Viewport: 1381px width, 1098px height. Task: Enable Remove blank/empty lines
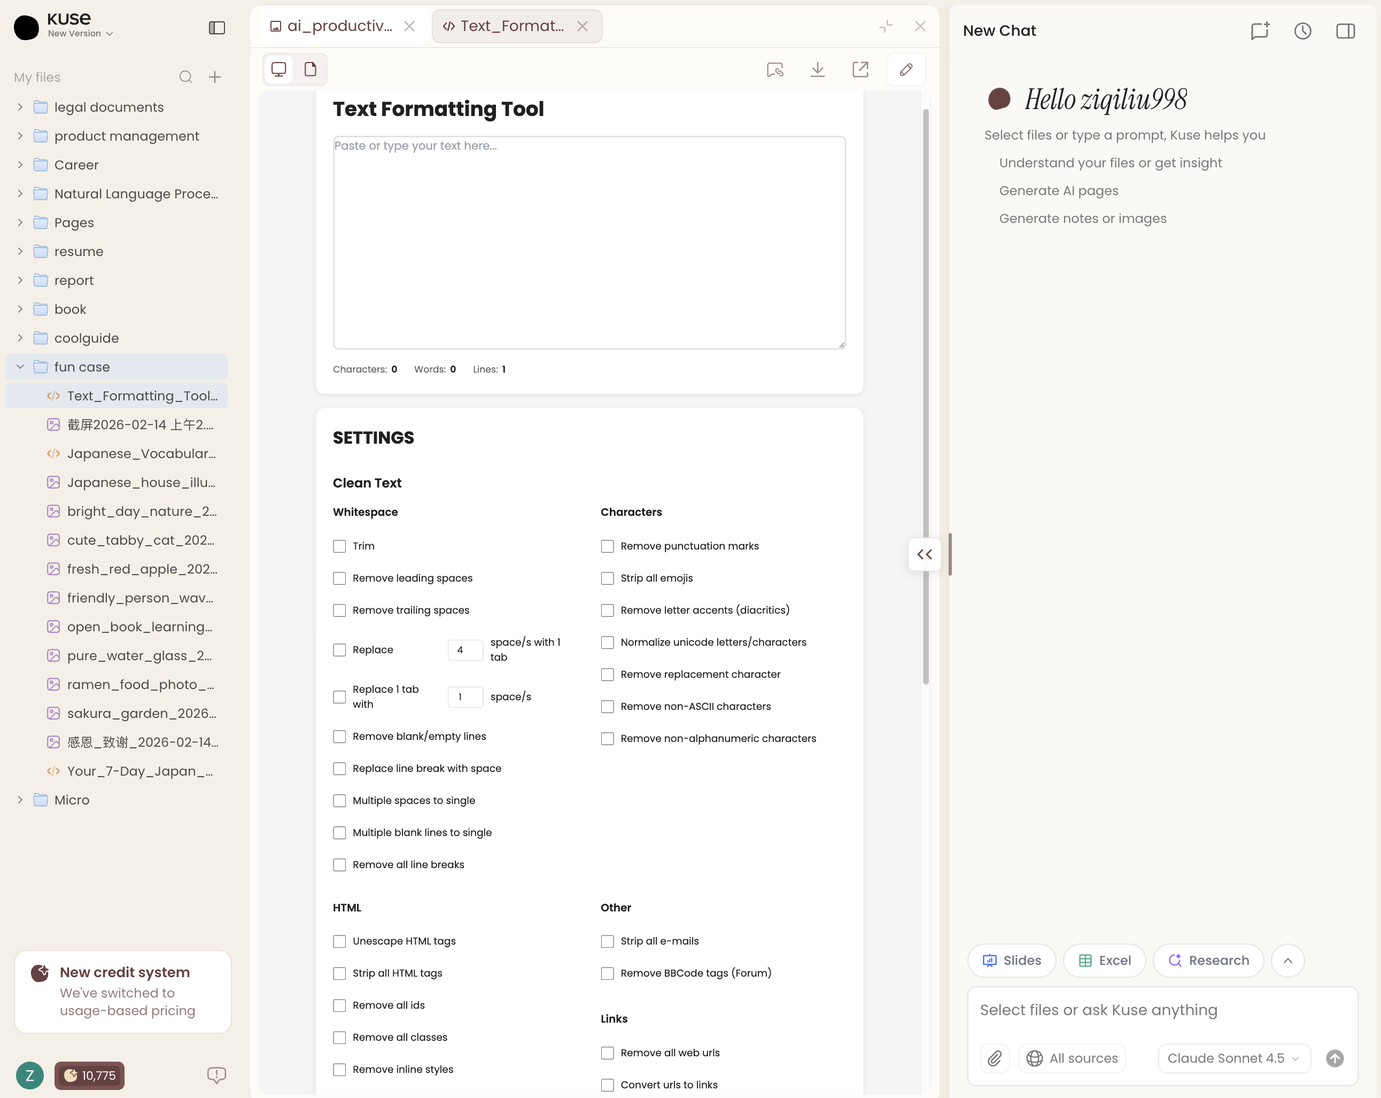pyautogui.click(x=339, y=736)
